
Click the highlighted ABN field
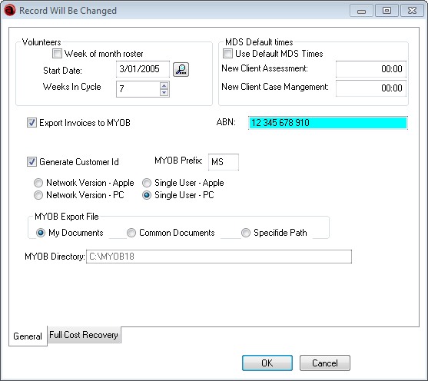[328, 123]
